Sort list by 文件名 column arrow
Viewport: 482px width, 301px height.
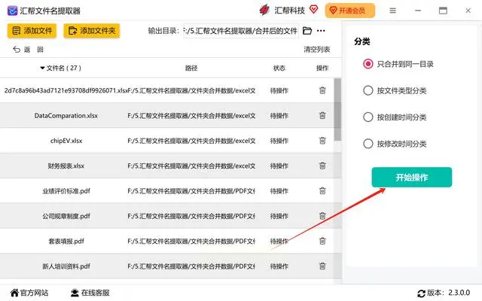tap(42, 68)
